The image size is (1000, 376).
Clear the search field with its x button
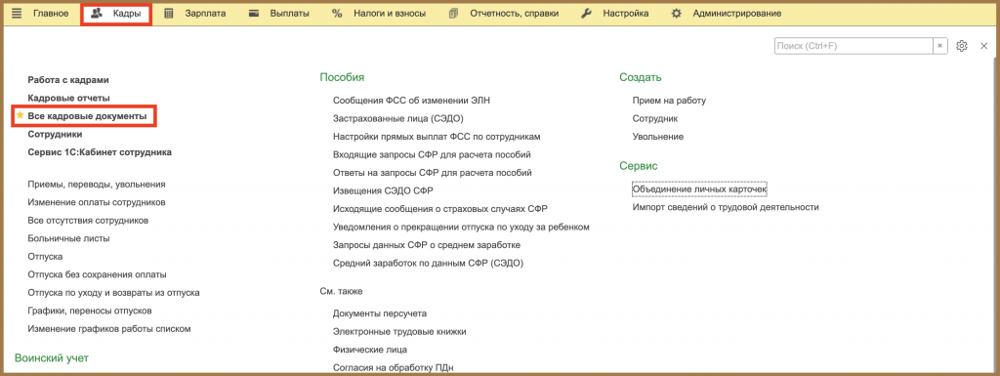tap(940, 46)
